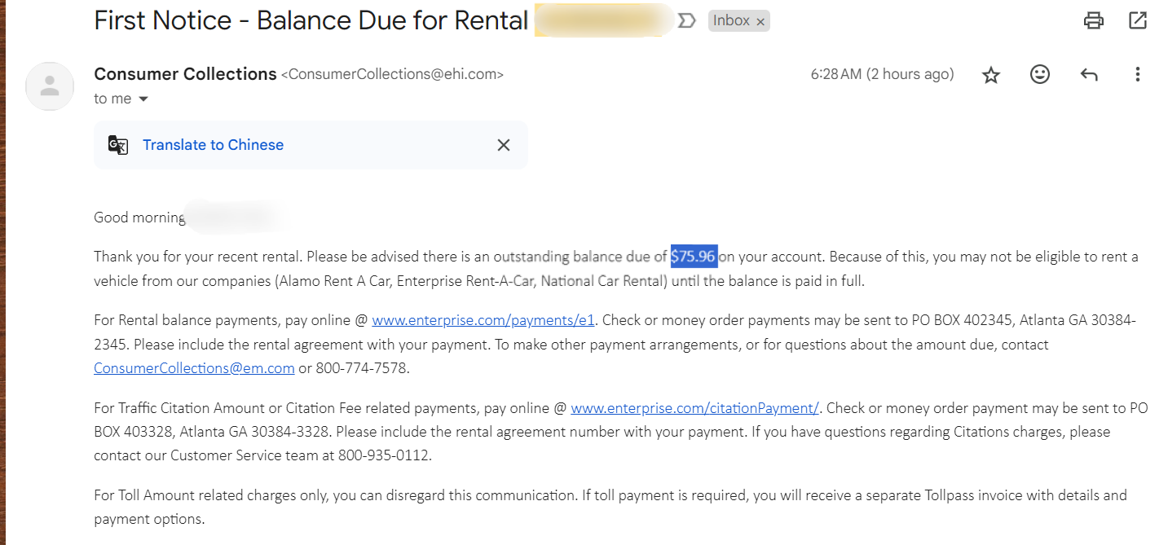The width and height of the screenshot is (1168, 545).
Task: Click Translate to Chinese
Action: click(x=213, y=145)
